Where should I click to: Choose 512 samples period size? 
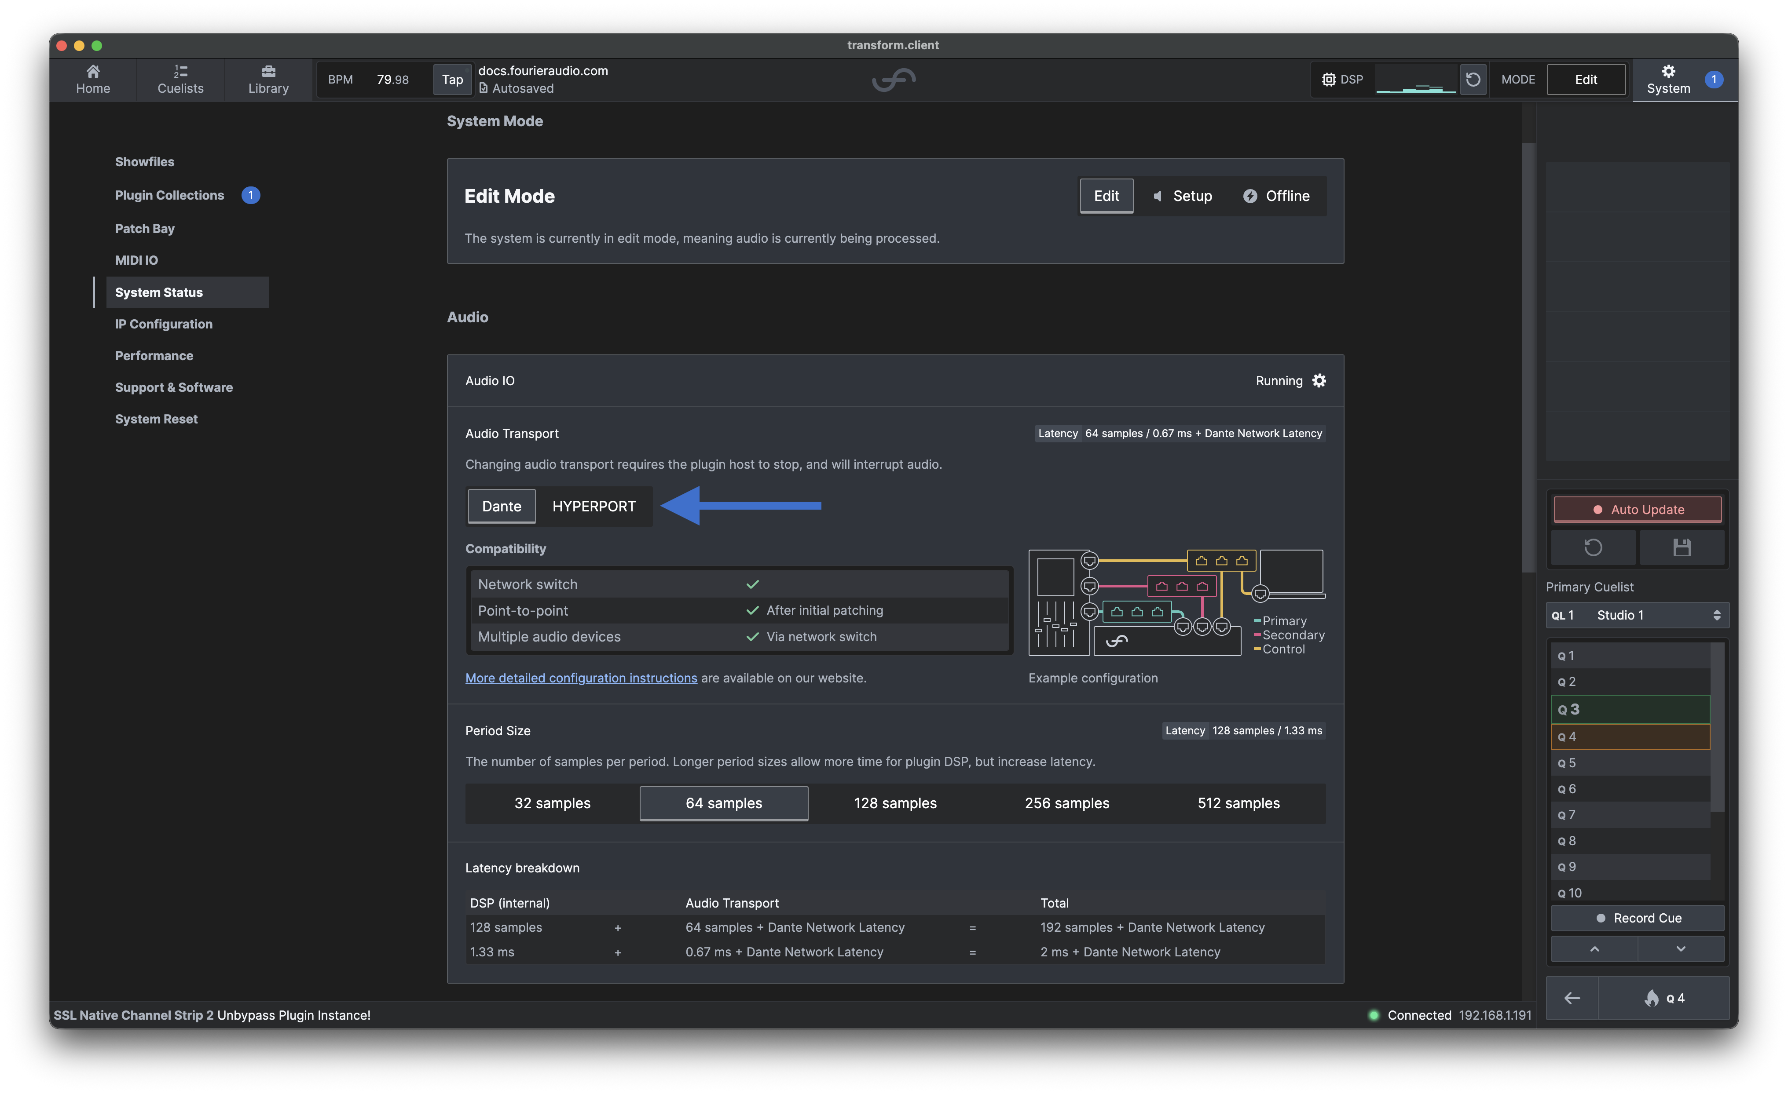coord(1238,802)
